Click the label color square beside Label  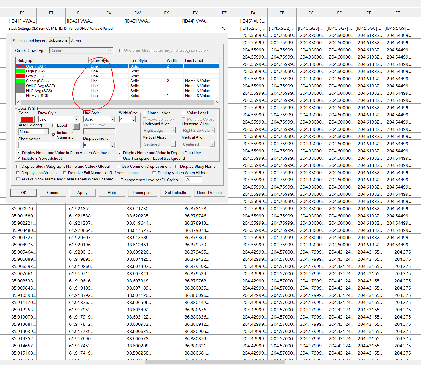[76, 126]
